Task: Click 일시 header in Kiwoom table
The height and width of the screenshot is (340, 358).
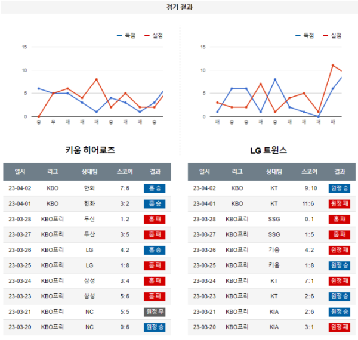Action: click(20, 172)
